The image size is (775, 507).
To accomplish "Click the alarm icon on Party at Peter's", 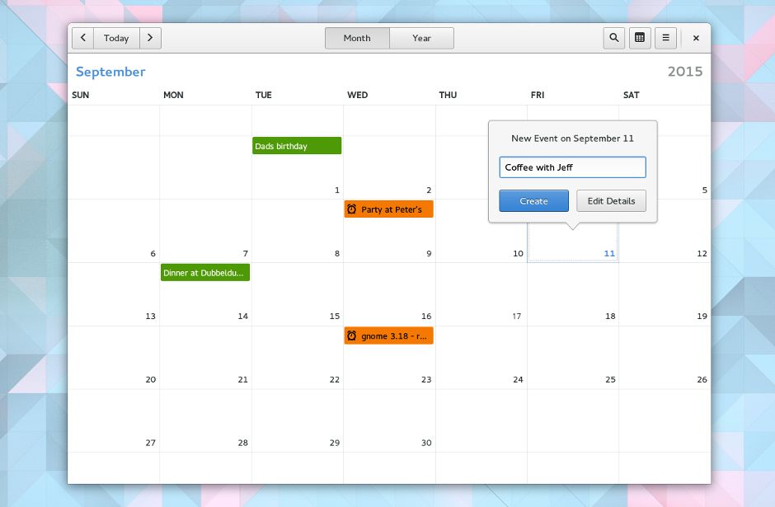I will point(353,209).
